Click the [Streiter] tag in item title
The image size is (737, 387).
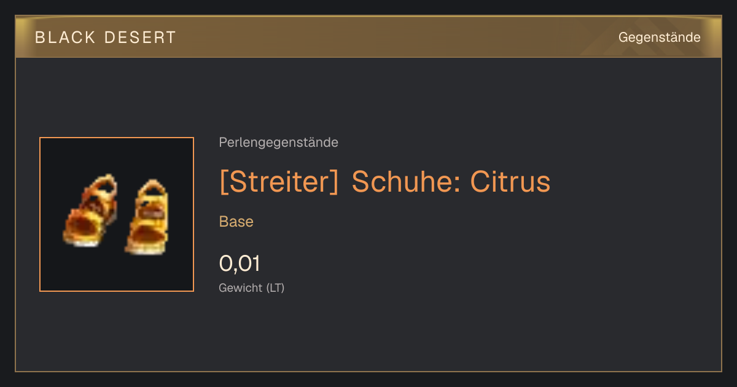[x=279, y=182]
